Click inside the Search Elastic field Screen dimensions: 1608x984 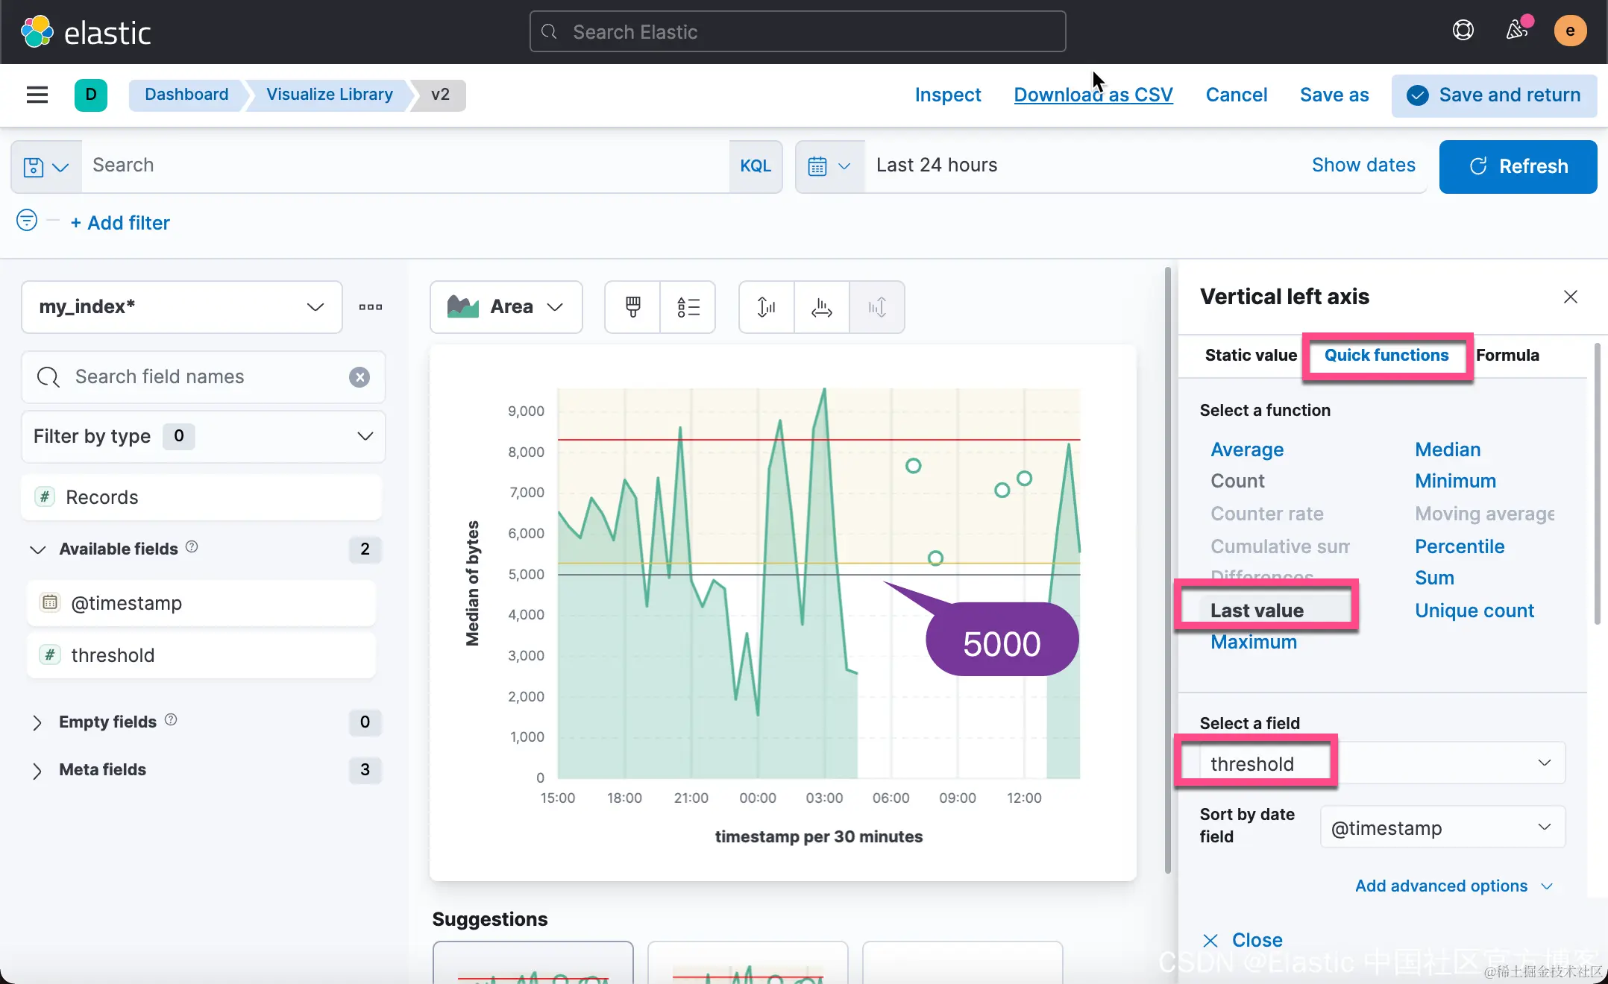click(797, 32)
